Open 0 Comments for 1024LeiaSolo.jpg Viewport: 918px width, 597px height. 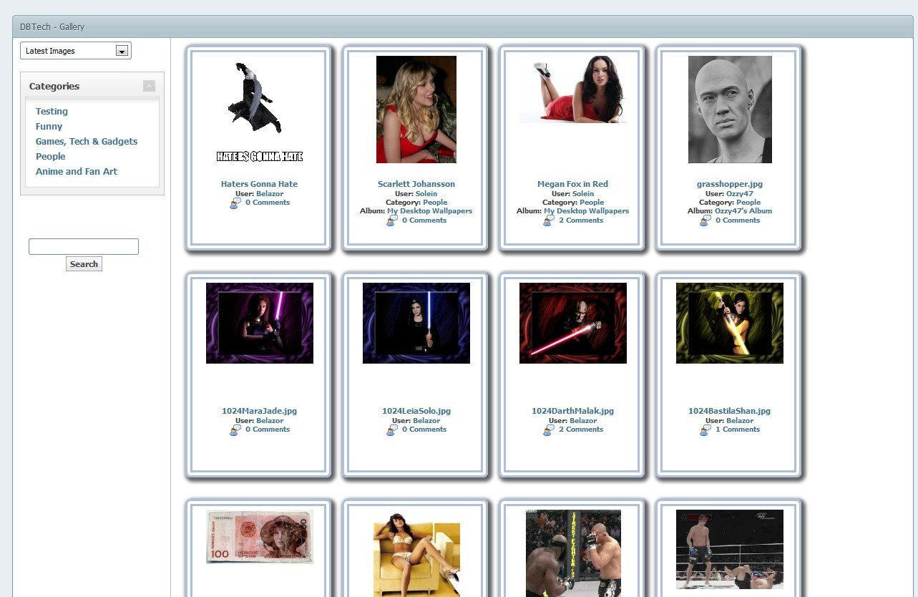click(424, 429)
